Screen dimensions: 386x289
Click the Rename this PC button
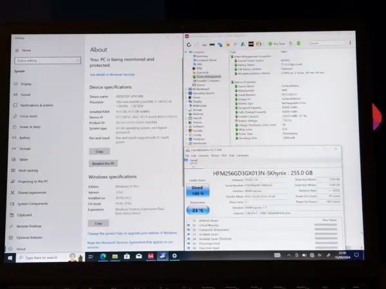pos(103,163)
